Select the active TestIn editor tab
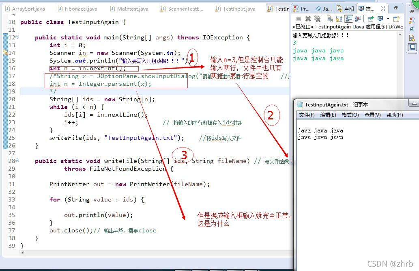Viewport: 419px width, 271px height. tap(278, 9)
